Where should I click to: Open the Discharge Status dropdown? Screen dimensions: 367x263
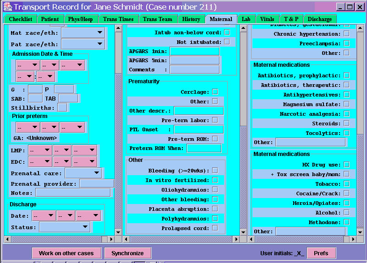tap(65, 227)
